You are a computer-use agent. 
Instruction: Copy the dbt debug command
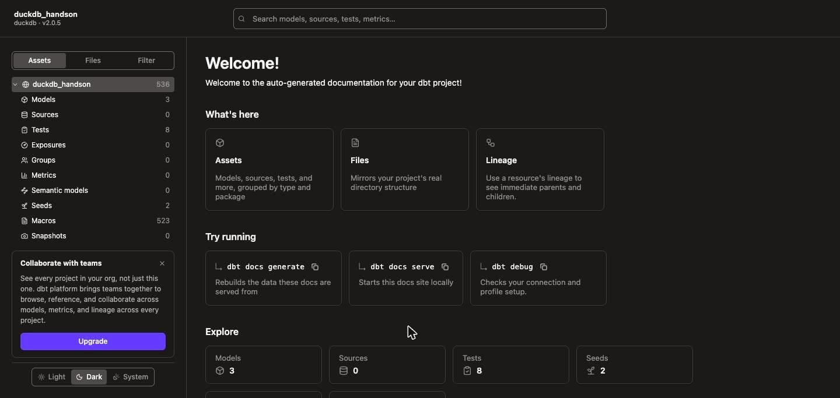point(544,267)
